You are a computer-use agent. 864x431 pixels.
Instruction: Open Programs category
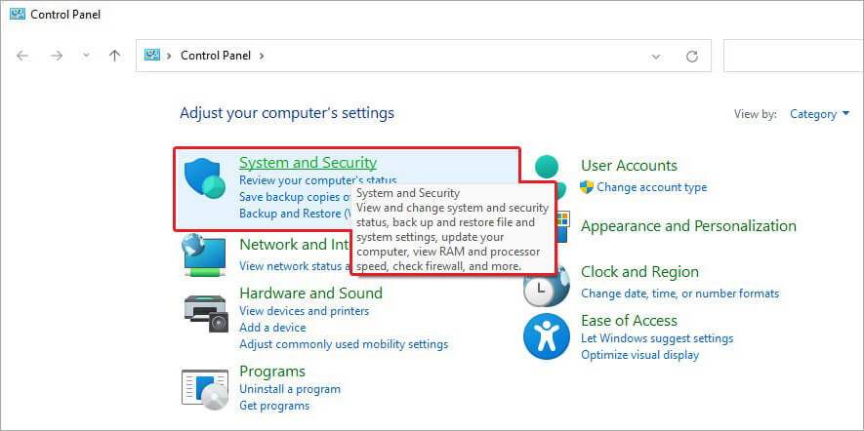click(x=272, y=371)
